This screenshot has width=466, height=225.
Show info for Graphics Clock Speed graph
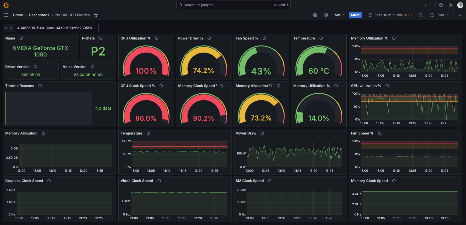pyautogui.click(x=49, y=181)
